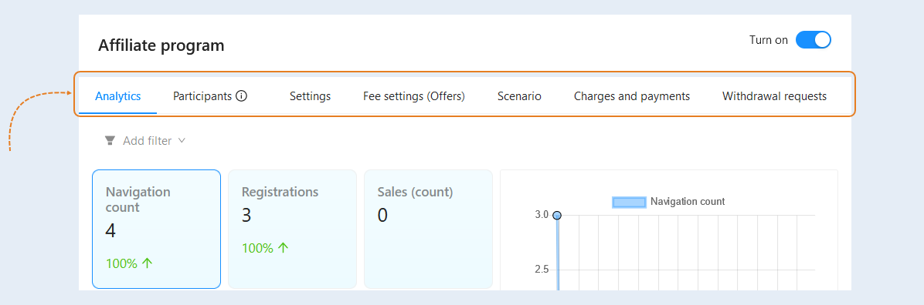The image size is (924, 305).
Task: Open the Analytics tab
Action: pyautogui.click(x=118, y=96)
